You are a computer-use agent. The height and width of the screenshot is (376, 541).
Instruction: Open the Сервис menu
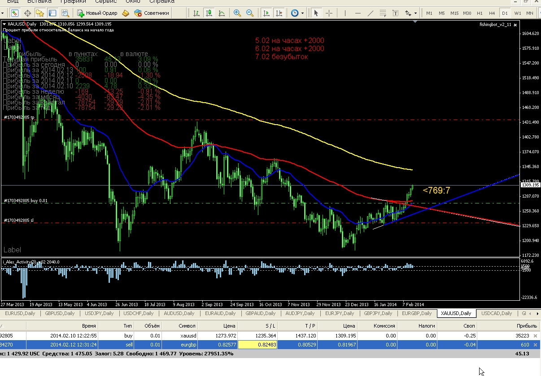click(x=106, y=2)
